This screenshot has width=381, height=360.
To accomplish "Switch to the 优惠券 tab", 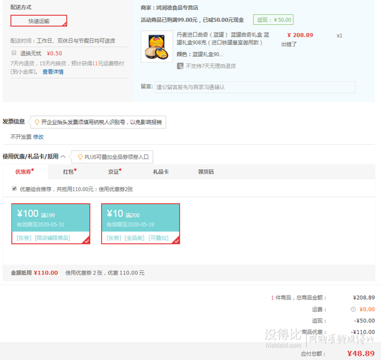I will click(25, 172).
